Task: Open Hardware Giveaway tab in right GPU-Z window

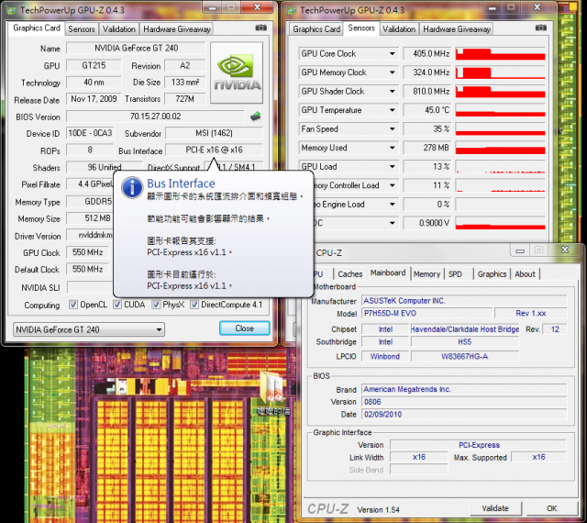Action: 457,29
